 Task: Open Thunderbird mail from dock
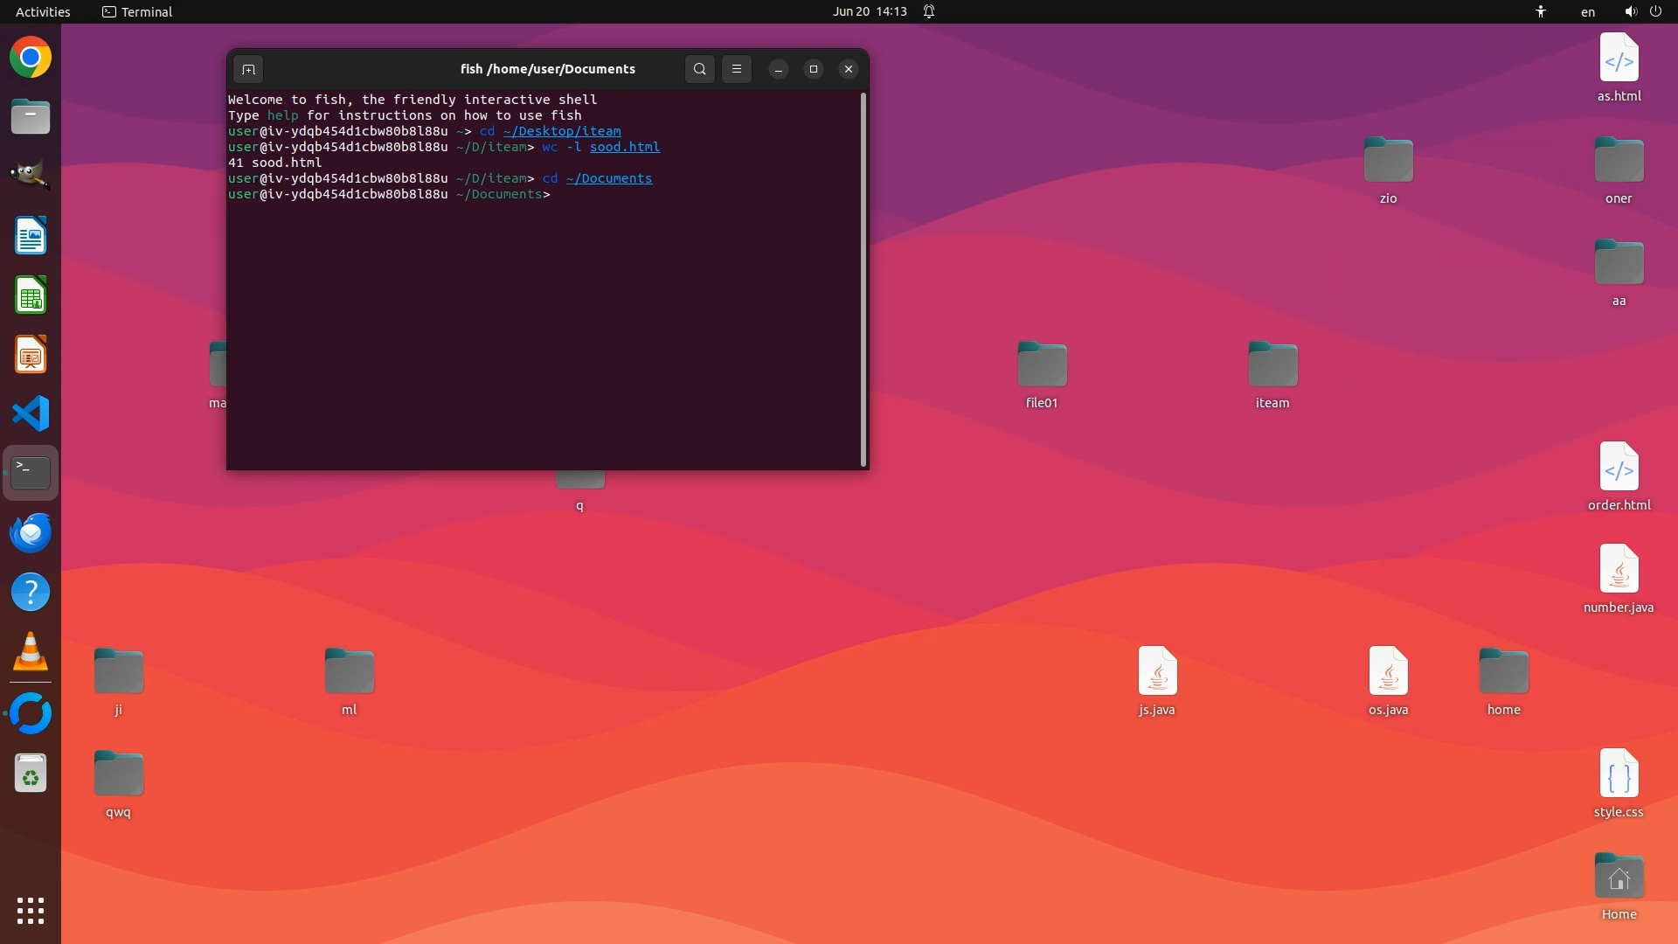31,532
